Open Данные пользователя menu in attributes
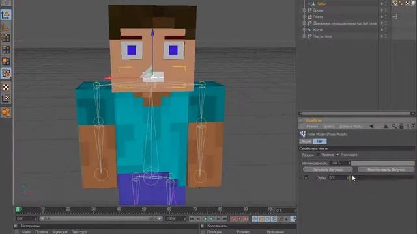Viewport: 417px width, 234px height. (x=351, y=127)
